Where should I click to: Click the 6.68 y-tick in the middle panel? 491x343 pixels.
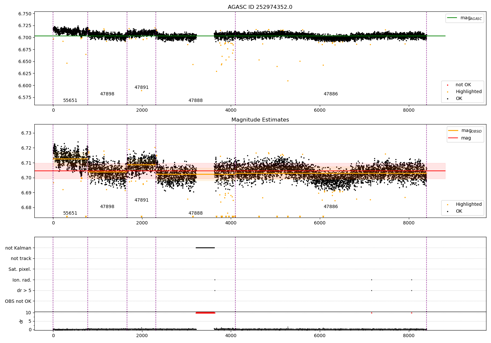point(26,207)
